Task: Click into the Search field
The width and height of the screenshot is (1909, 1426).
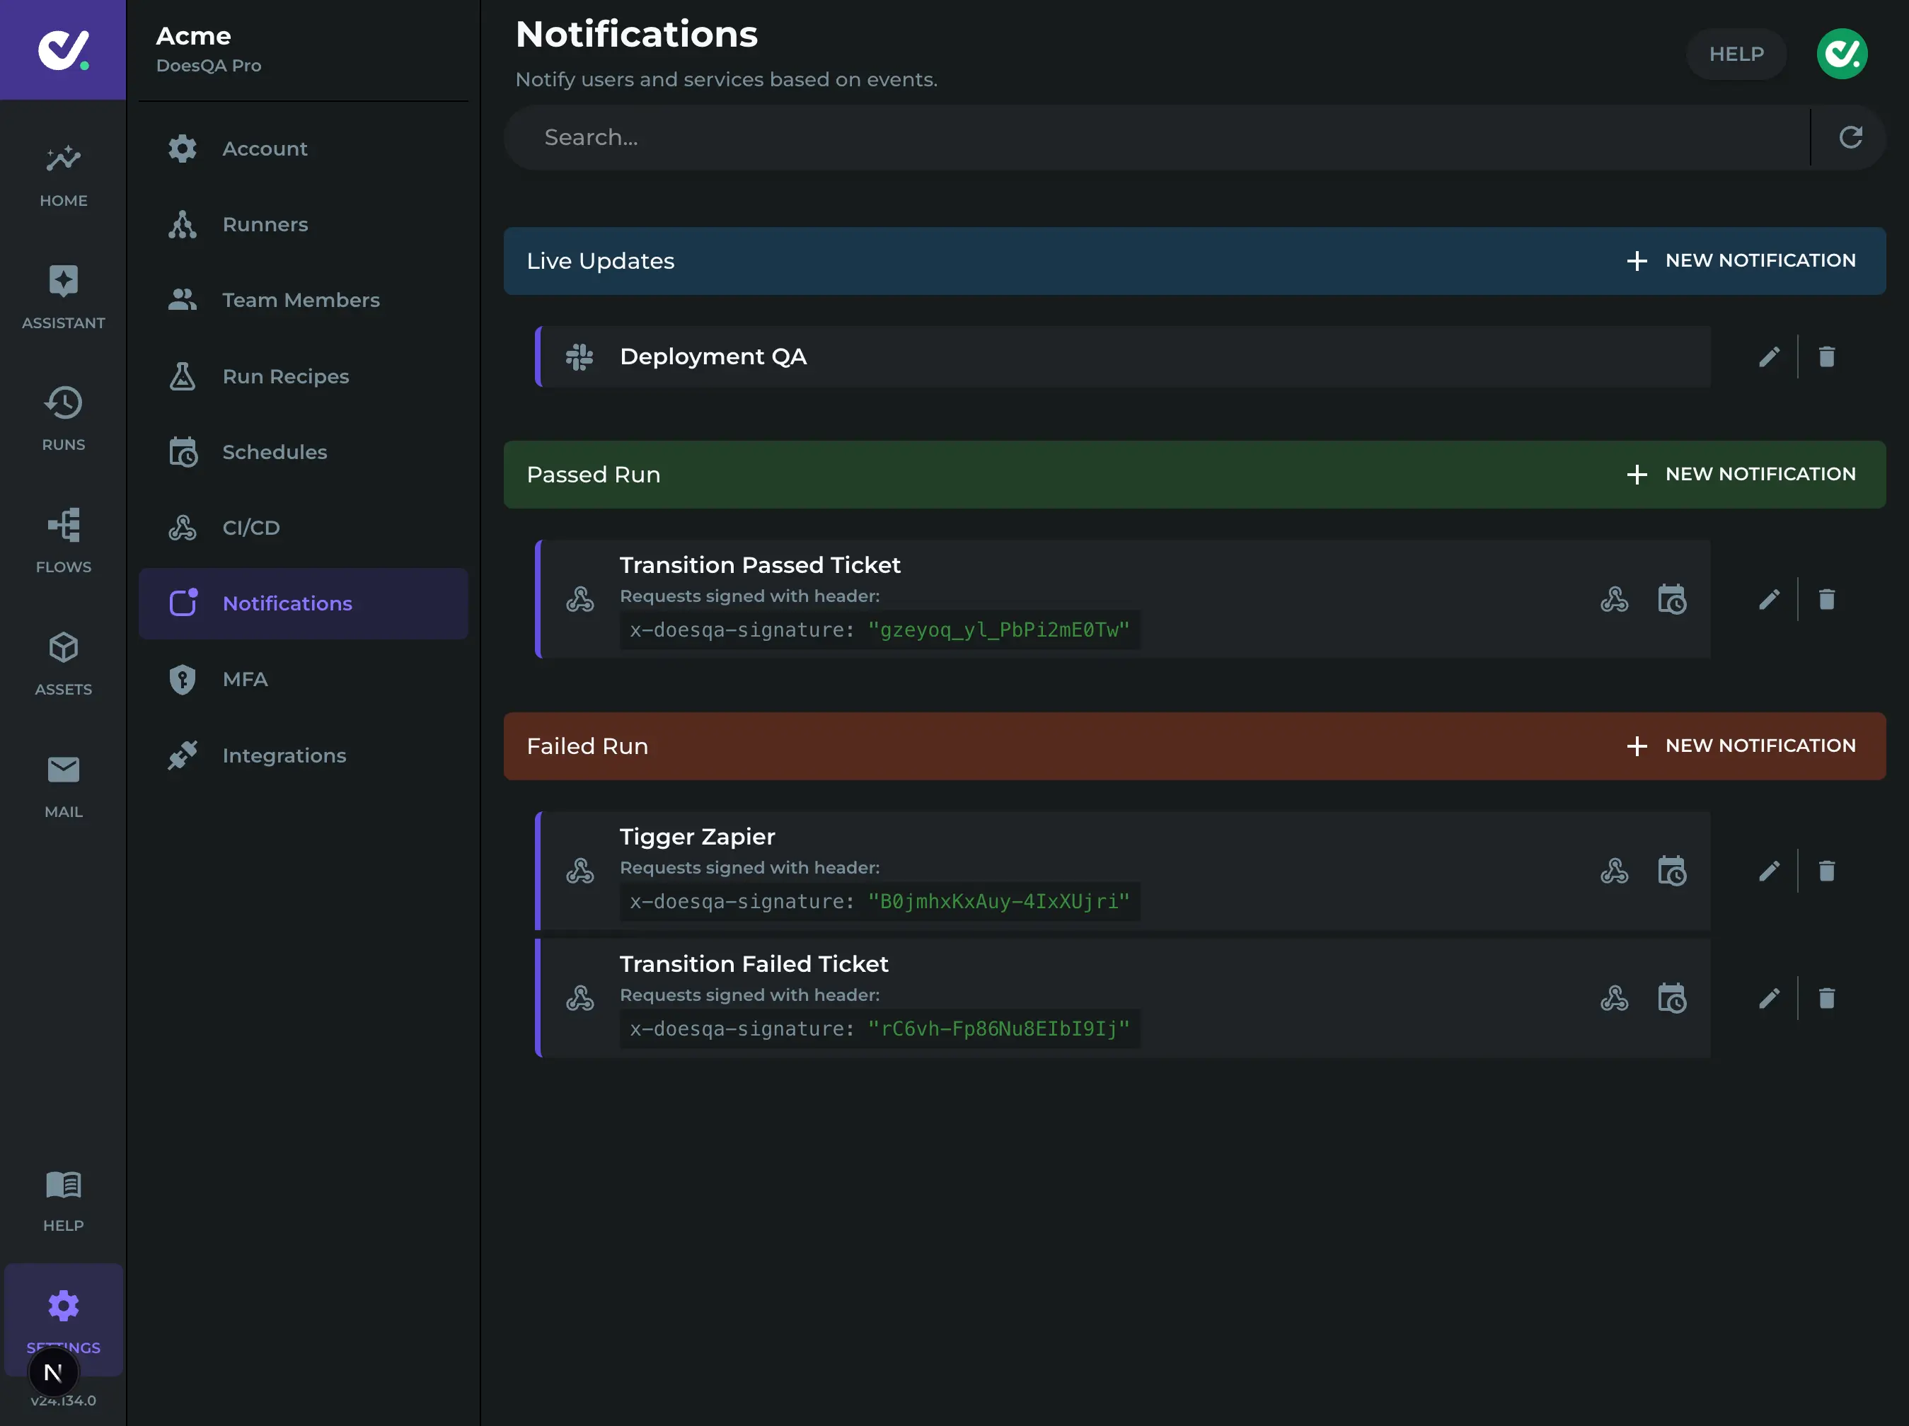Action: point(1122,137)
